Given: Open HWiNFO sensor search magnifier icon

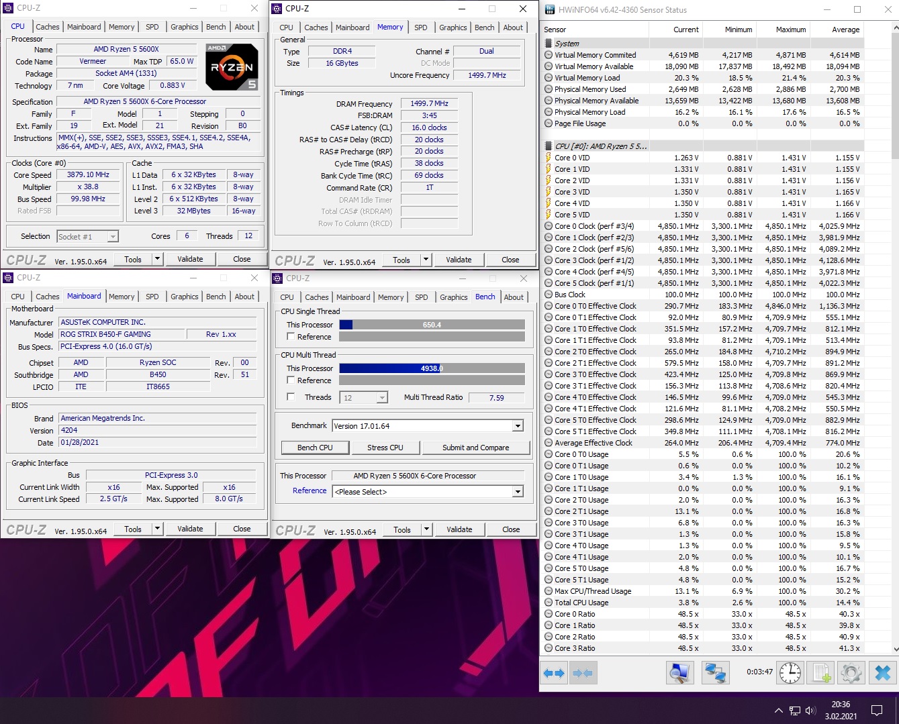Looking at the screenshot, I should (680, 673).
